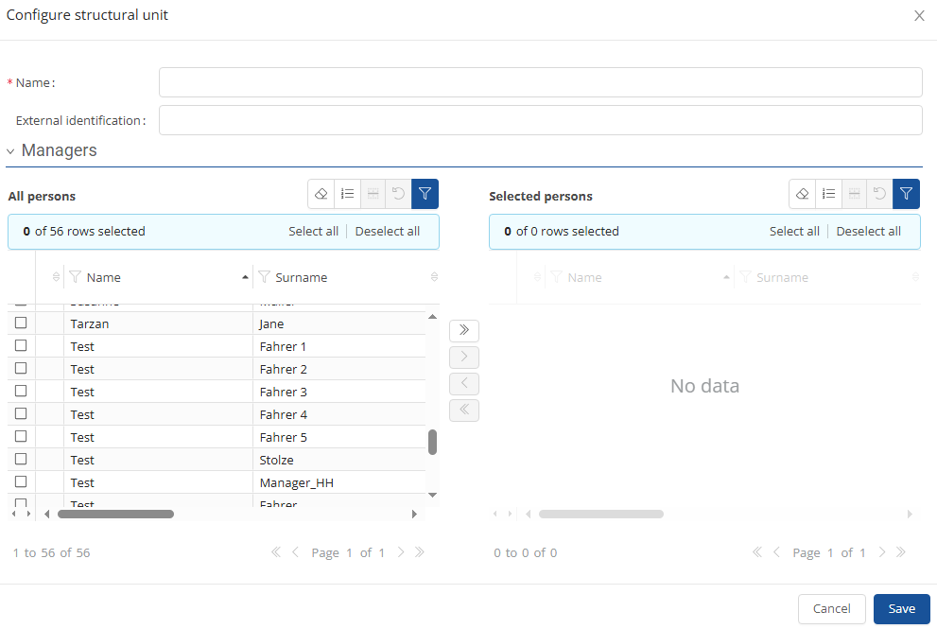Click the eraser icon above Selected persons

802,194
